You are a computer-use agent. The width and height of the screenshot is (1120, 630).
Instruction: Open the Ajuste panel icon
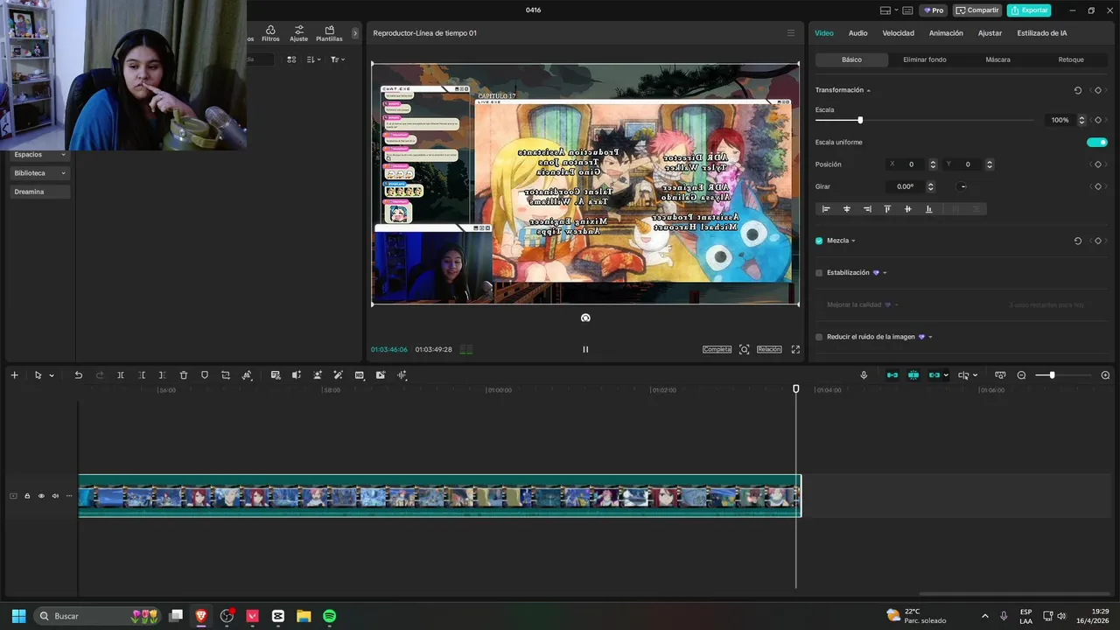click(x=299, y=33)
